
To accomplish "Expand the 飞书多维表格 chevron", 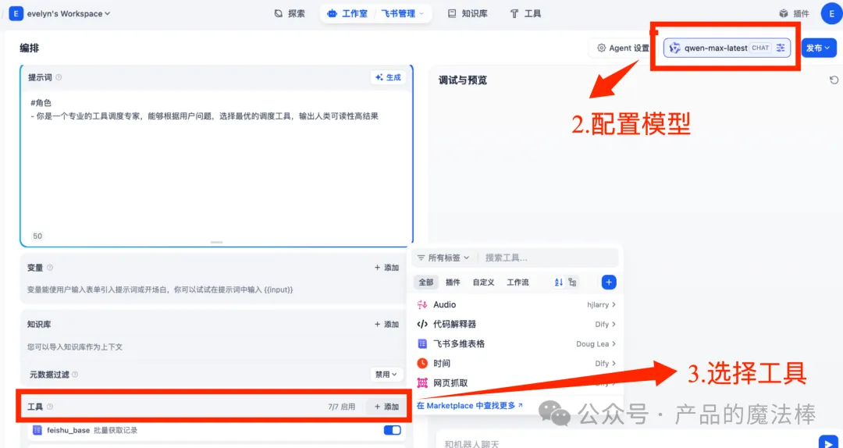I will pyautogui.click(x=614, y=343).
